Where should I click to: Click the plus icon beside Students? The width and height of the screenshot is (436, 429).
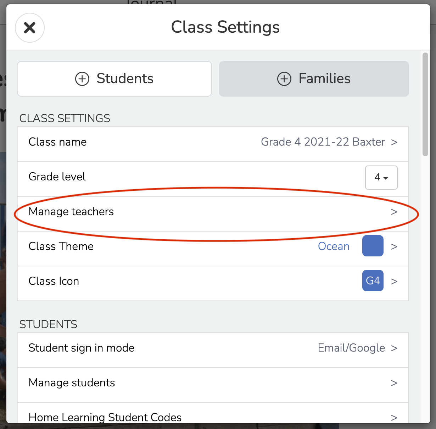(x=82, y=79)
